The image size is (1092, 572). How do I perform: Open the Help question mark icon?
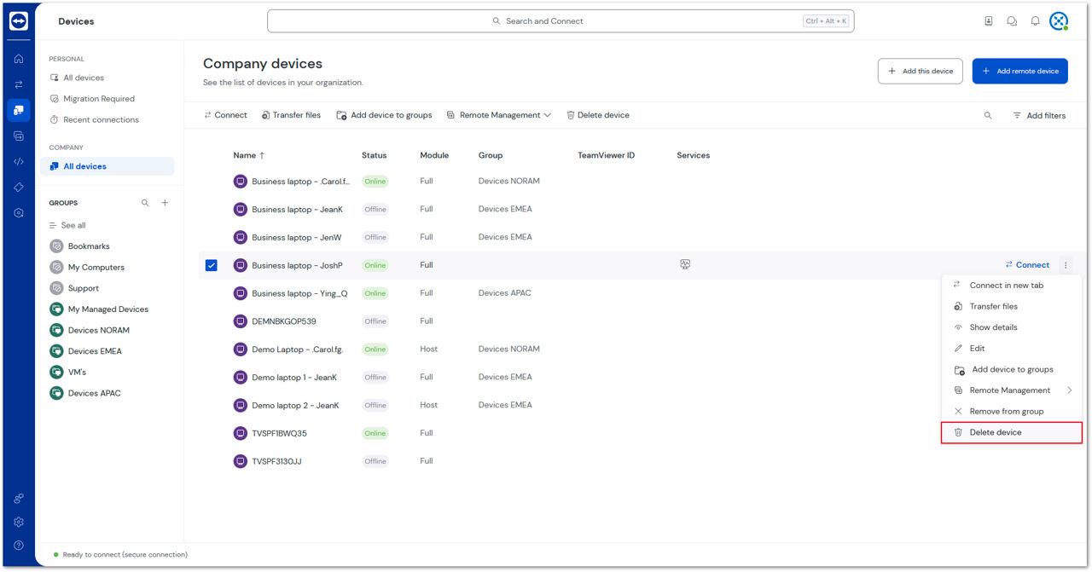19,546
